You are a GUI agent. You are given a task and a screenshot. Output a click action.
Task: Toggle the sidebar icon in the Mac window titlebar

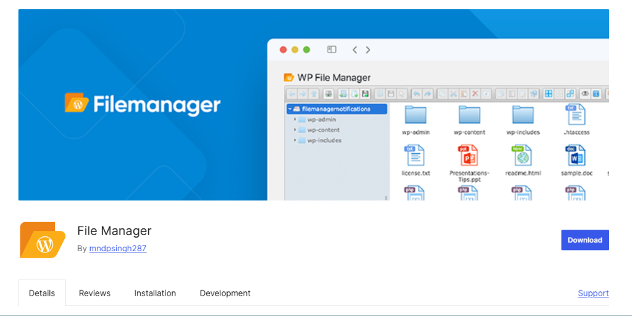[x=331, y=49]
